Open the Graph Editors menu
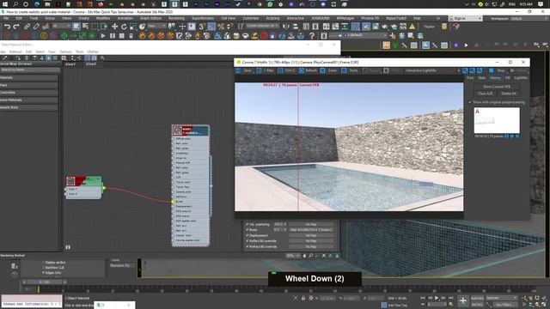This screenshot has width=550, height=309. (150, 18)
